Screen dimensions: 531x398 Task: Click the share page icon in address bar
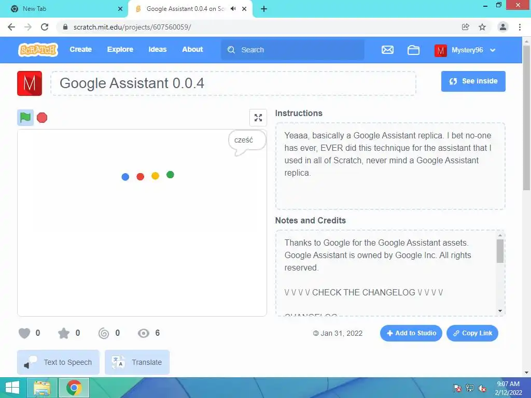click(465, 27)
